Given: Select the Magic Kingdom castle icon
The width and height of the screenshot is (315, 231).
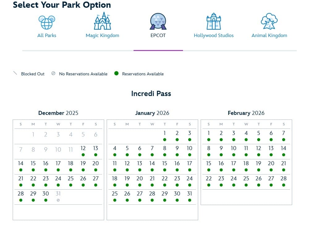Looking at the screenshot, I should [x=102, y=21].
